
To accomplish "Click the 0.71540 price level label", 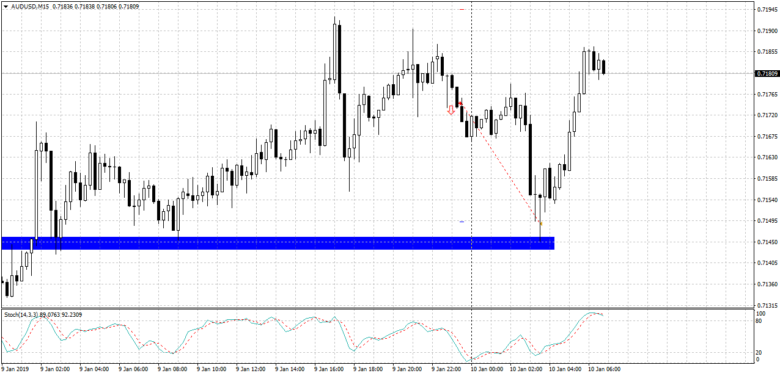I will pyautogui.click(x=768, y=200).
